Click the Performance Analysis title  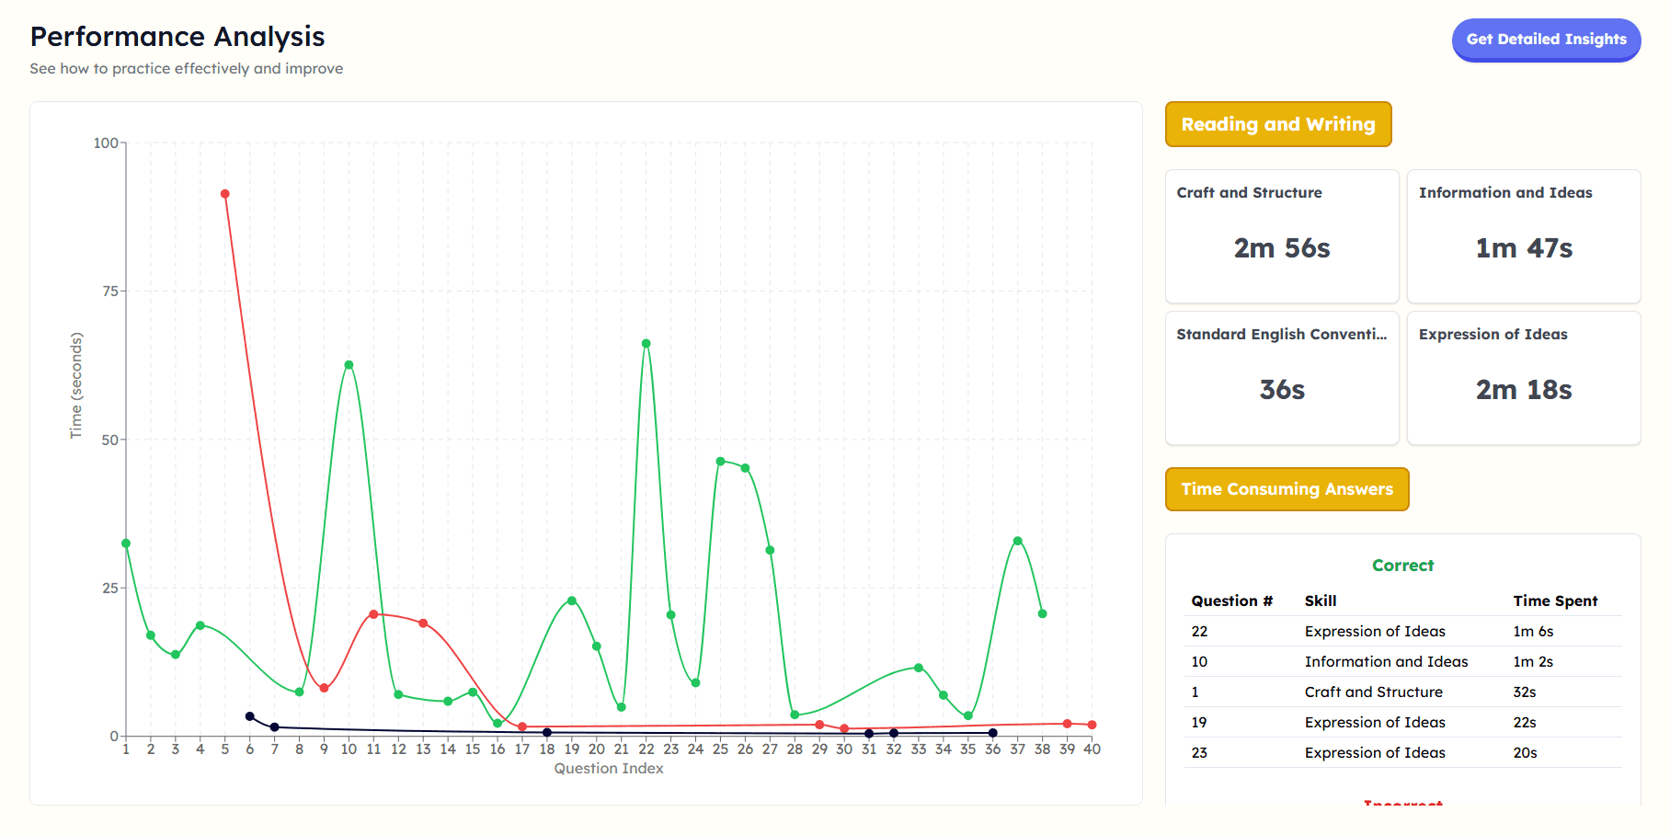[x=177, y=37]
